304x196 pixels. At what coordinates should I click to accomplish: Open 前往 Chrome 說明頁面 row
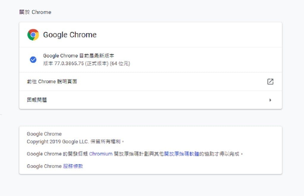coord(151,82)
